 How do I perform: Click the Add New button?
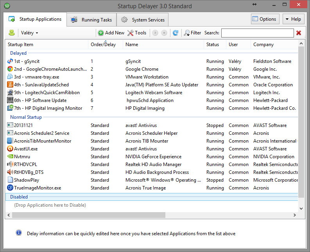pyautogui.click(x=111, y=33)
